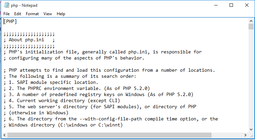Viewport: 255px width, 140px height.
Task: Minimize the Notepad window
Action: click(216, 5)
